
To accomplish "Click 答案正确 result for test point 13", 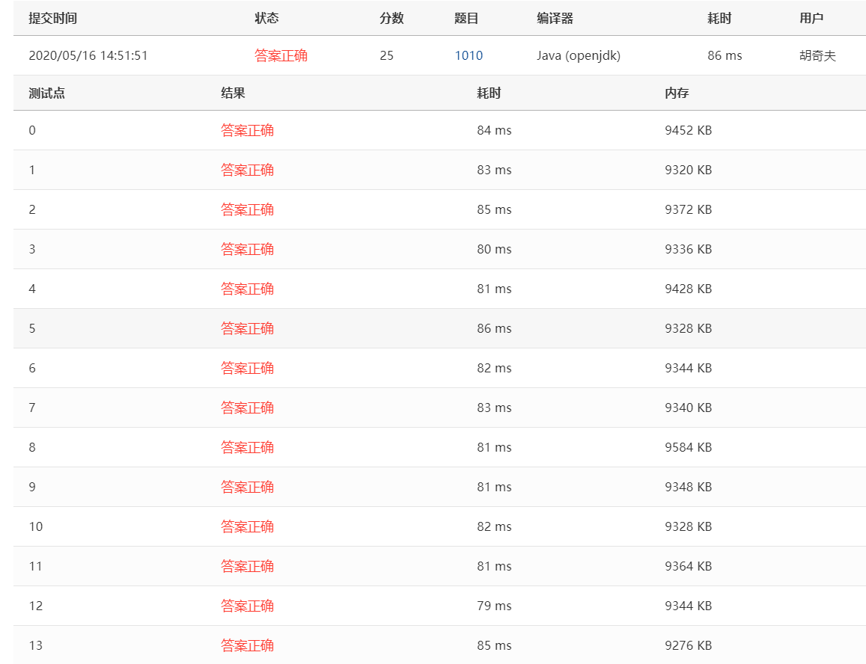I will pyautogui.click(x=247, y=646).
